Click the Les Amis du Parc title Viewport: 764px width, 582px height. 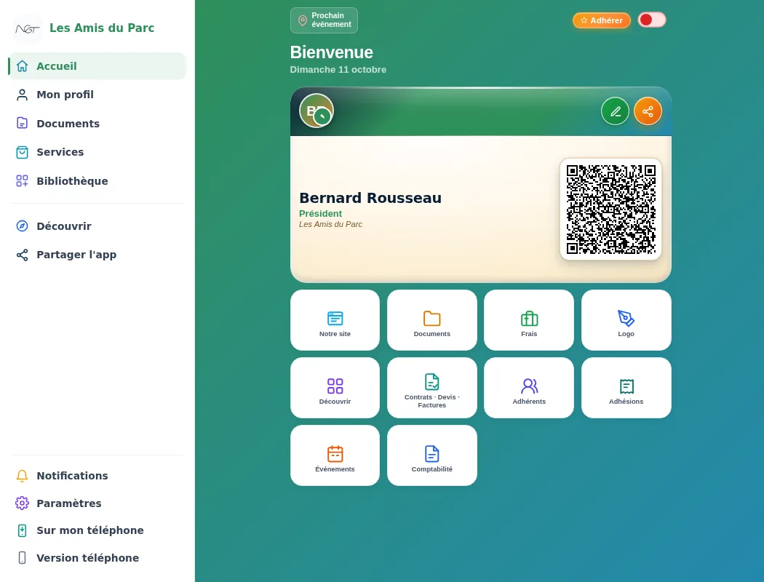coord(102,28)
